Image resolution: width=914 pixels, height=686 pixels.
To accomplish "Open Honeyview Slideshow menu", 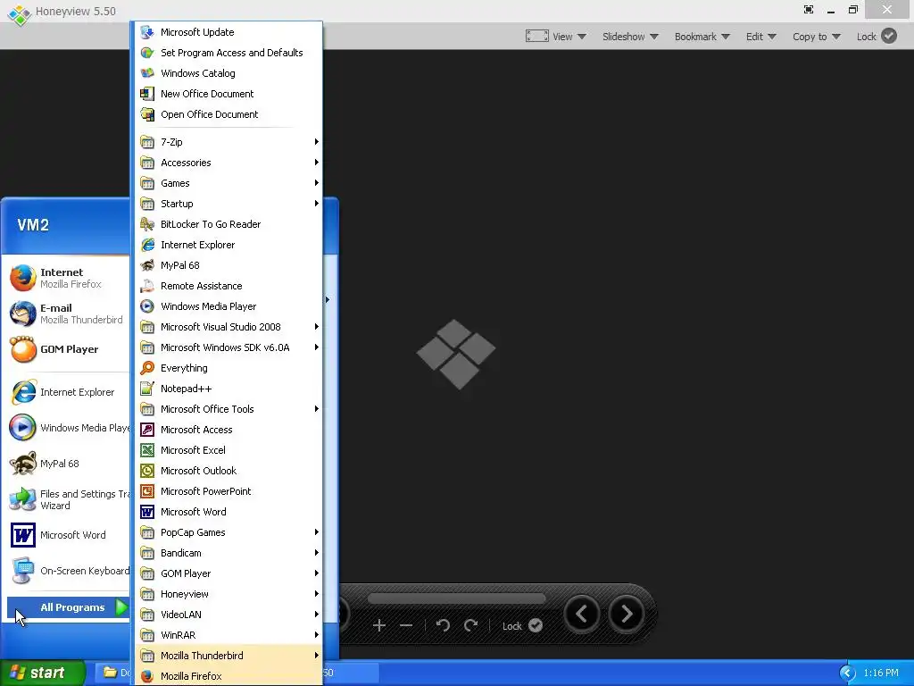I will (630, 36).
